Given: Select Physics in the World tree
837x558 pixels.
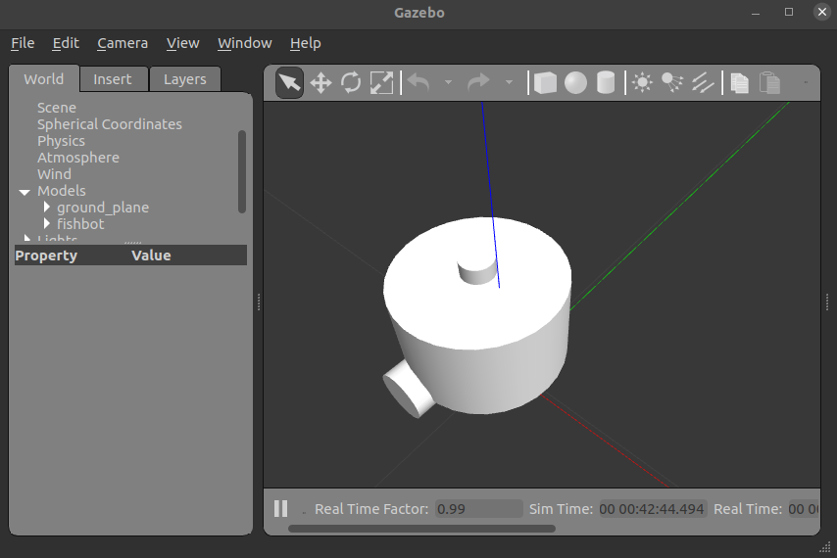Looking at the screenshot, I should [x=61, y=141].
